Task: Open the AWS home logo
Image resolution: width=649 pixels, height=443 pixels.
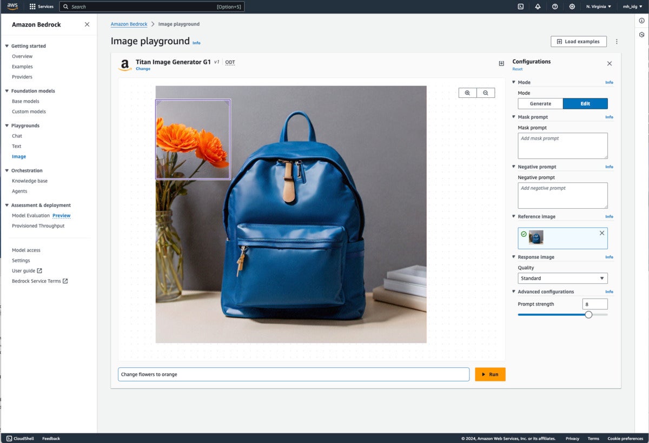Action: (12, 6)
